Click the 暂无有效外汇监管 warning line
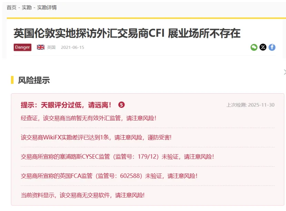The width and height of the screenshot is (286, 211). click(x=89, y=118)
